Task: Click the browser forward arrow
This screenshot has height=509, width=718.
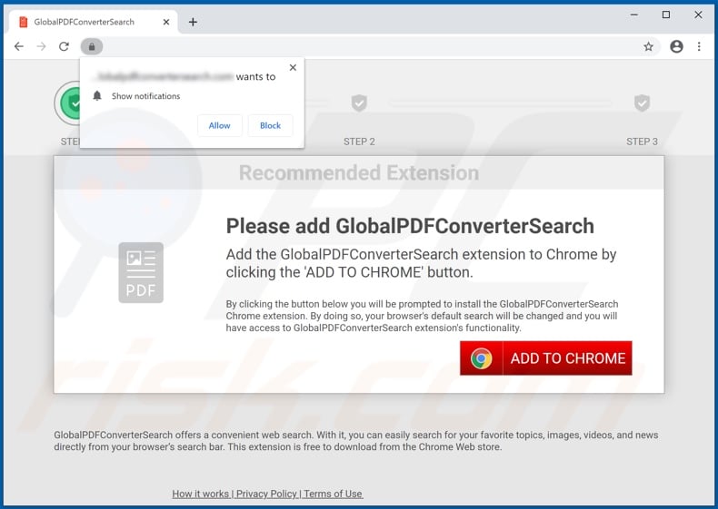Action: [x=41, y=46]
